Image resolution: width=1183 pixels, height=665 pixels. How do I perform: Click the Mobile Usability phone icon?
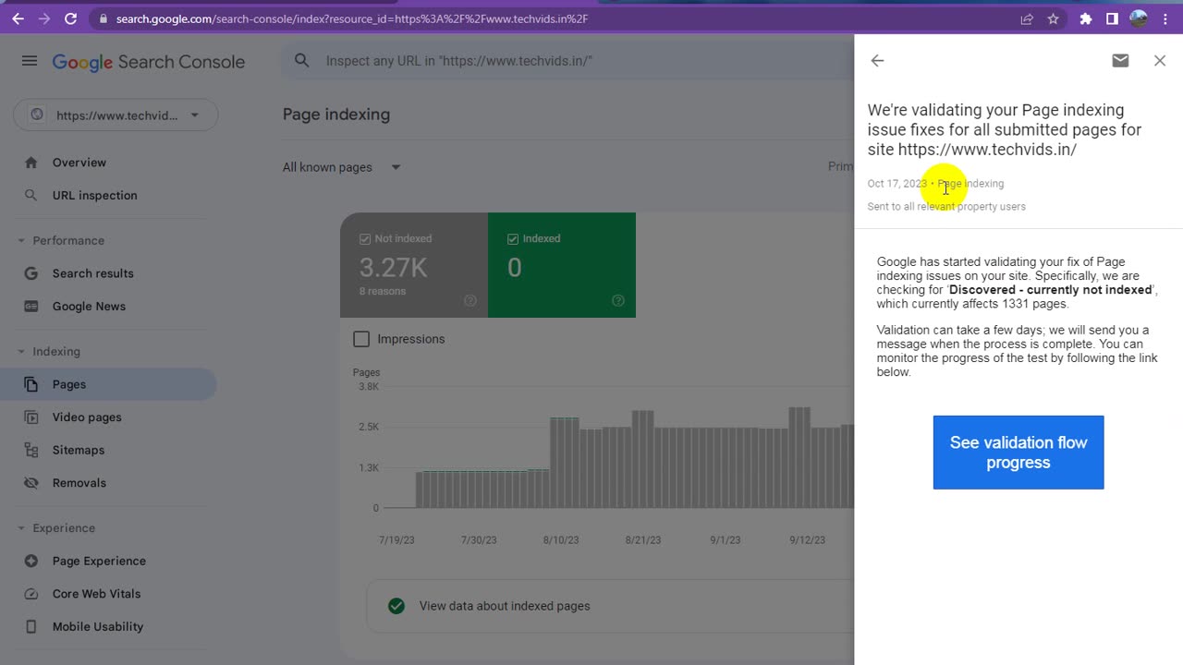31,626
